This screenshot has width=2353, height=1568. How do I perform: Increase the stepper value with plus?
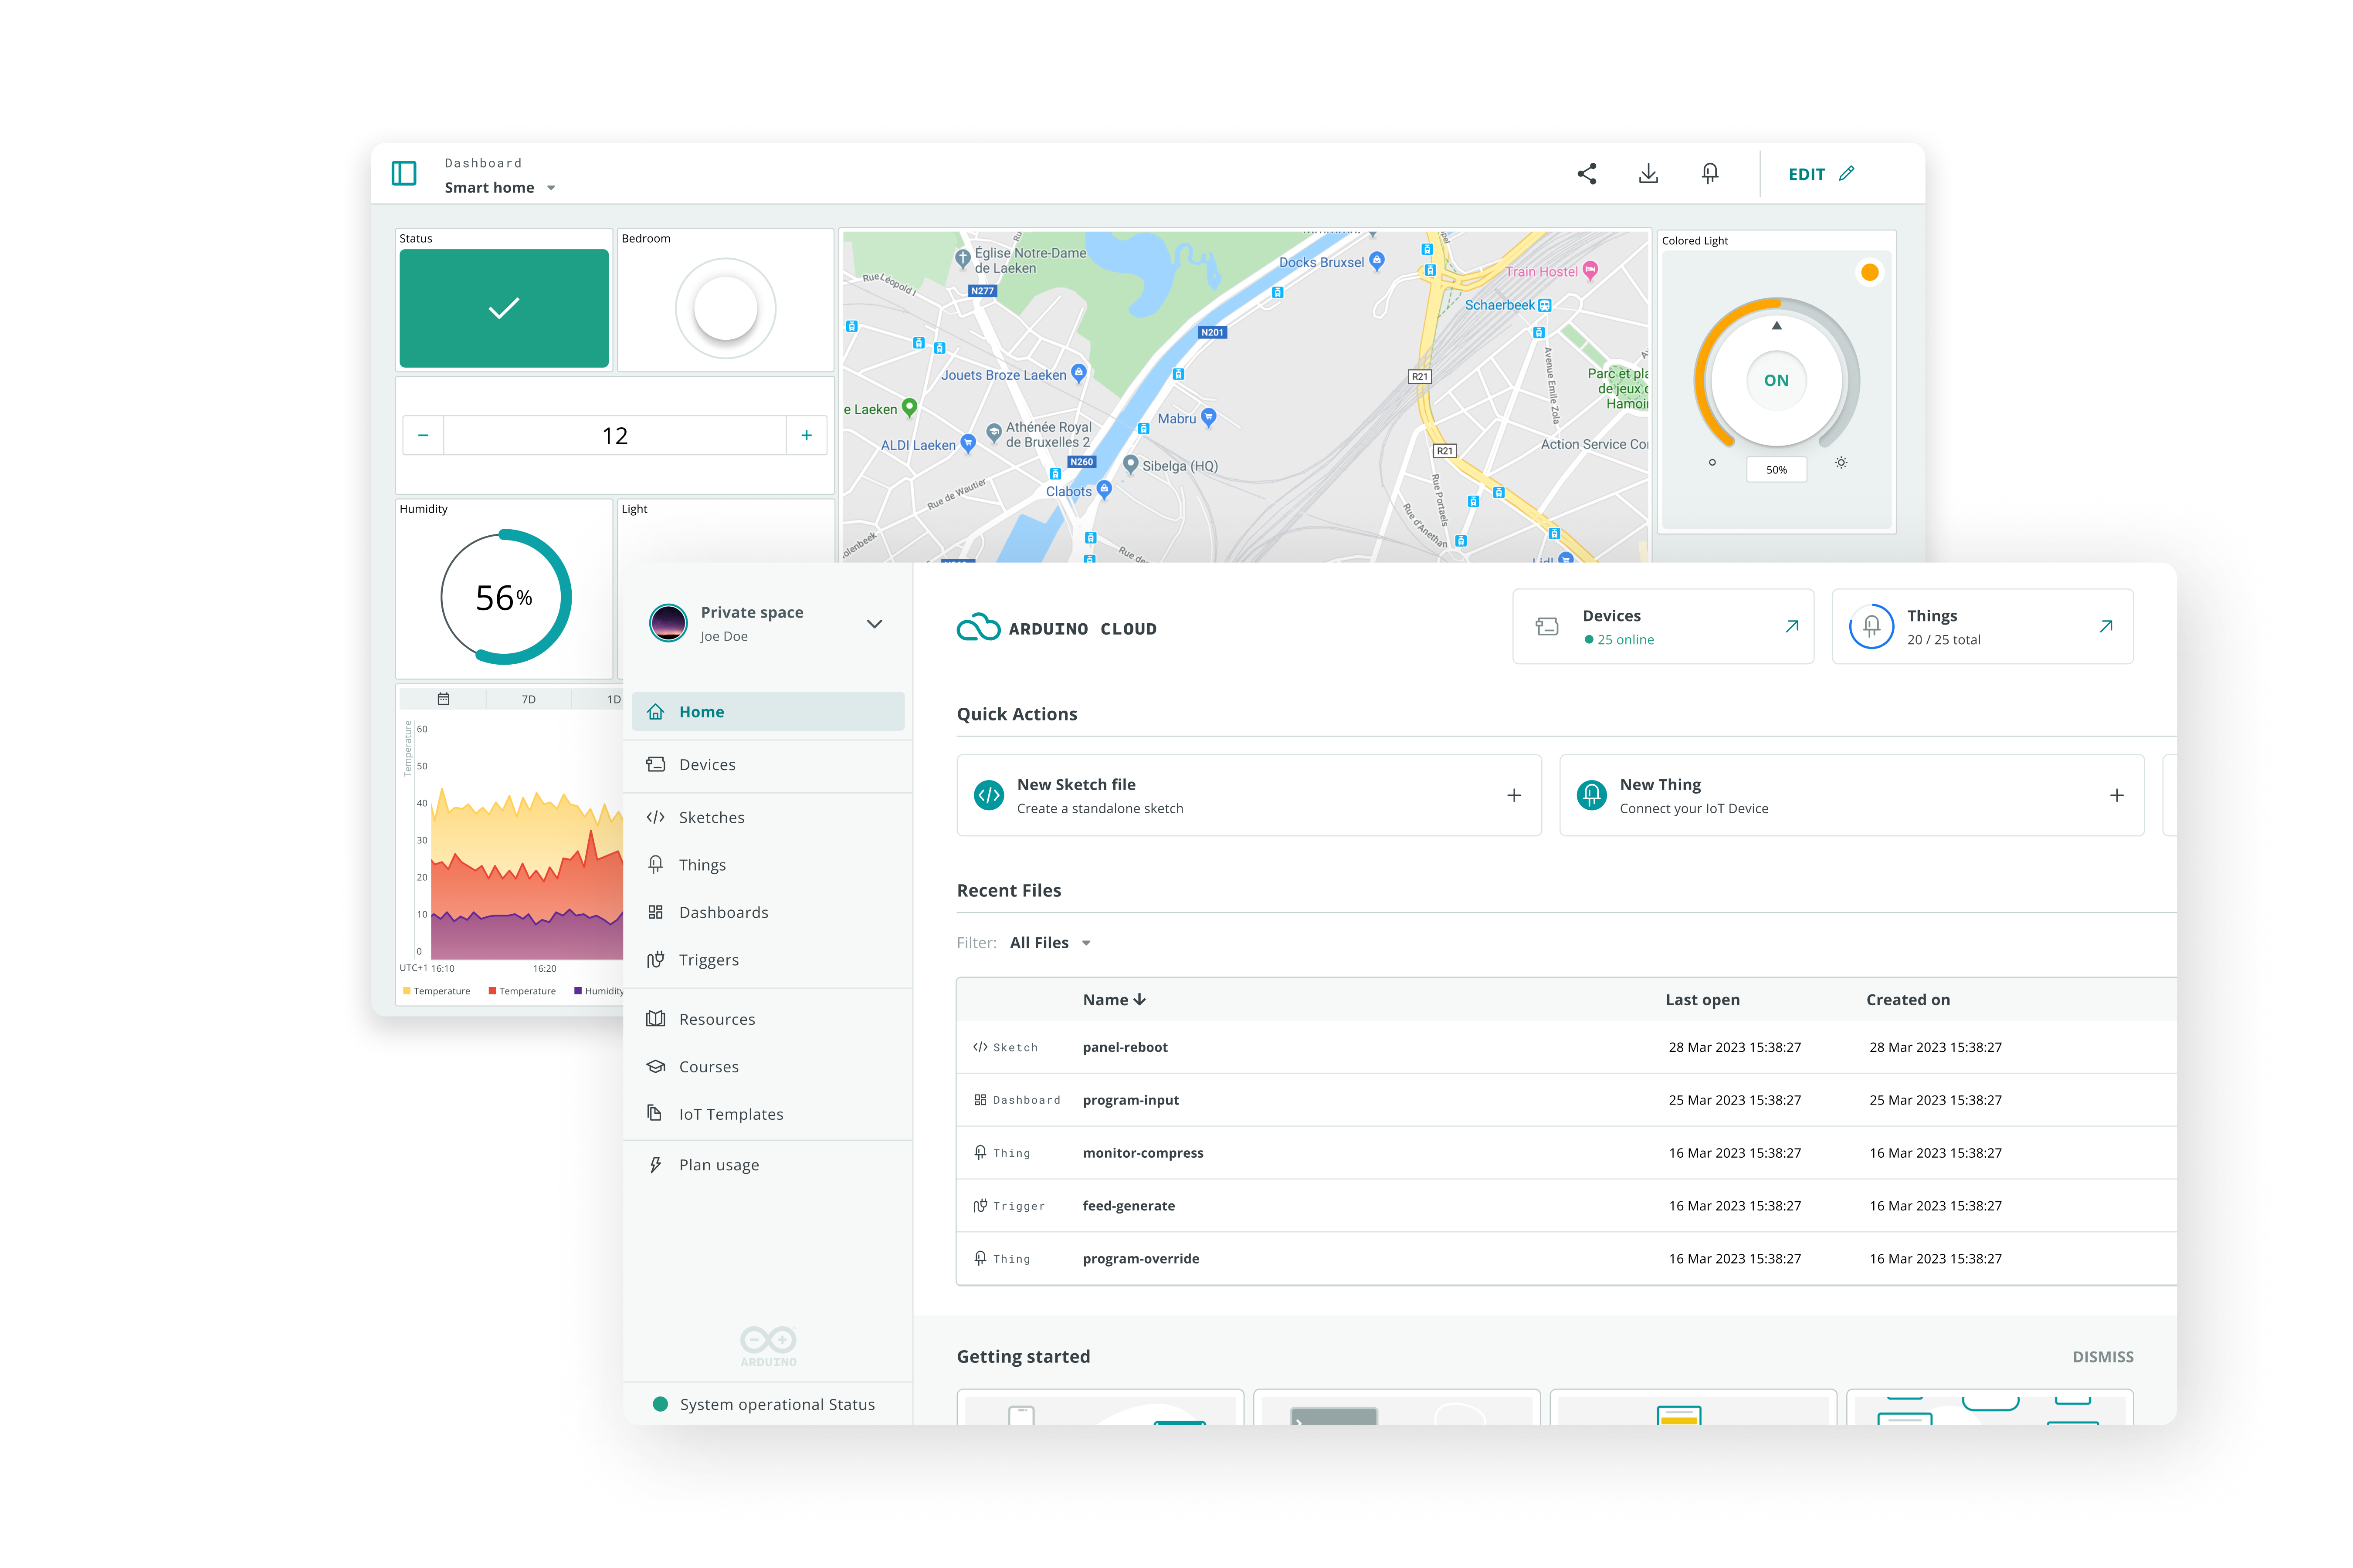point(807,435)
